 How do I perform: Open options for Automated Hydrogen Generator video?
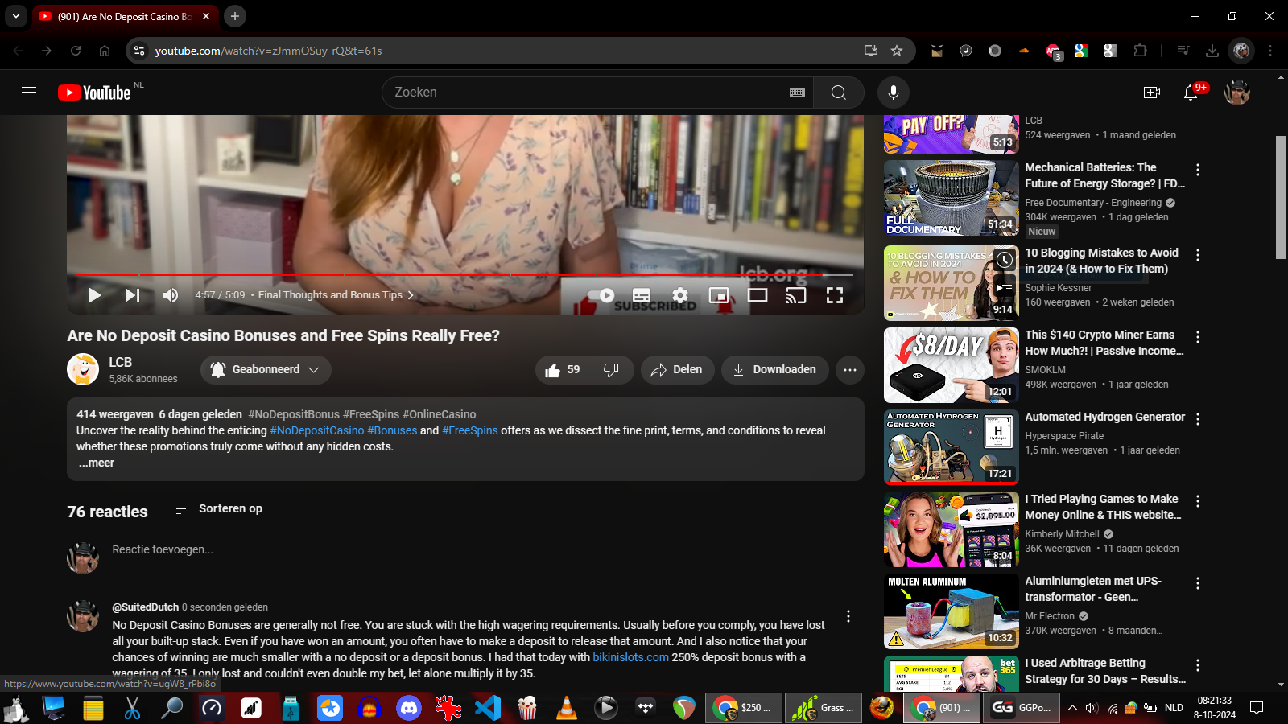pyautogui.click(x=1198, y=419)
